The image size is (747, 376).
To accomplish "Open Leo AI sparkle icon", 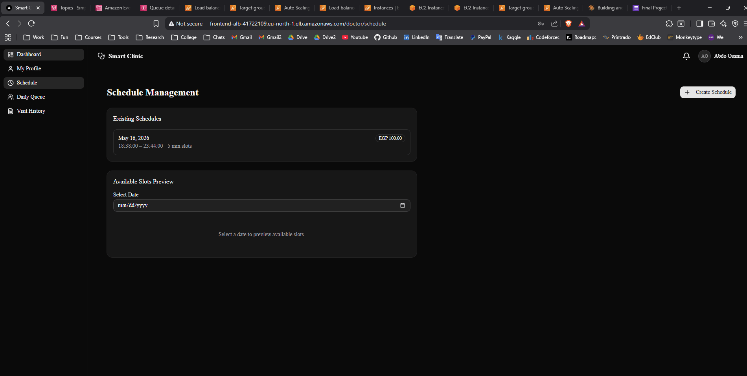I will 723,24.
